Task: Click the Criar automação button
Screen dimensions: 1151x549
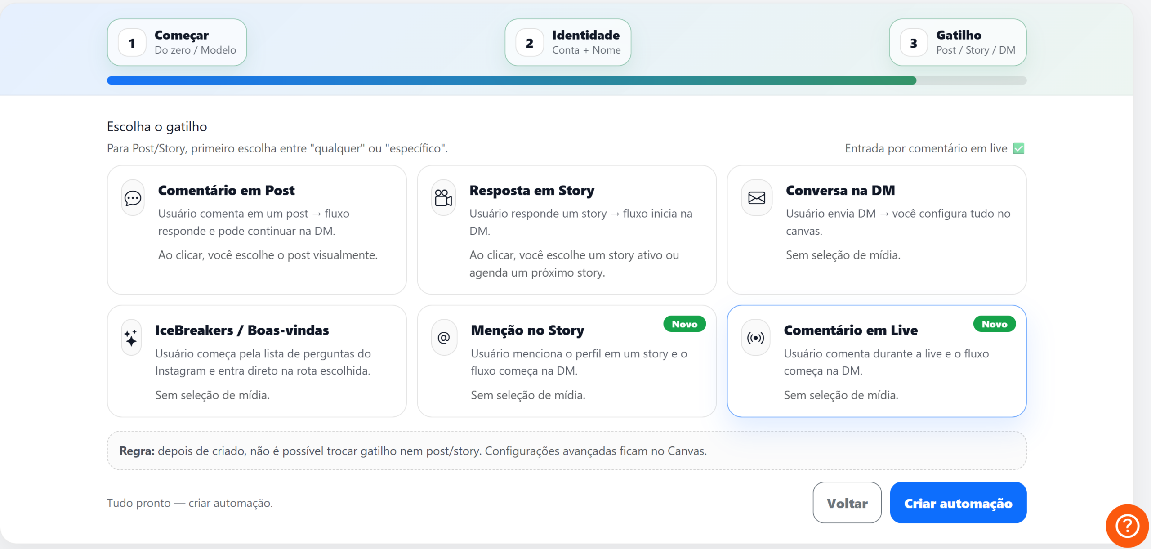Action: 958,503
